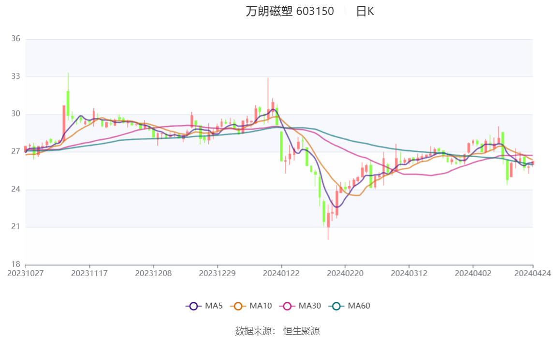Image resolution: width=555 pixels, height=338 pixels.
Task: Click the 30 price axis label
Action: point(15,114)
